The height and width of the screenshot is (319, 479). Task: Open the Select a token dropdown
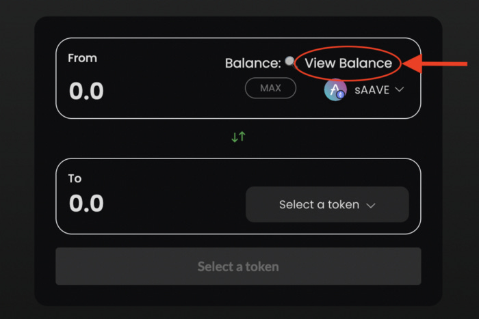point(327,204)
